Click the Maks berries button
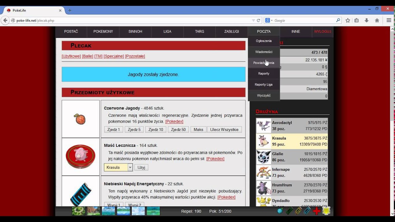The image size is (395, 222). [198, 129]
